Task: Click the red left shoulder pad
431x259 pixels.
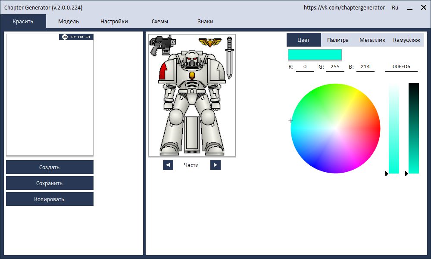Action: click(x=163, y=71)
